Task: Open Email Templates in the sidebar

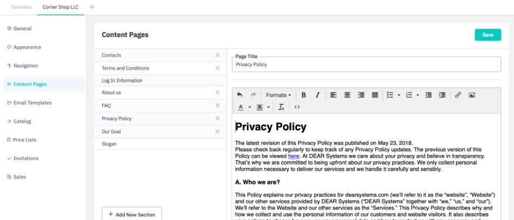Action: pos(32,103)
